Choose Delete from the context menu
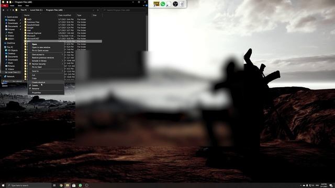 coord(35,86)
